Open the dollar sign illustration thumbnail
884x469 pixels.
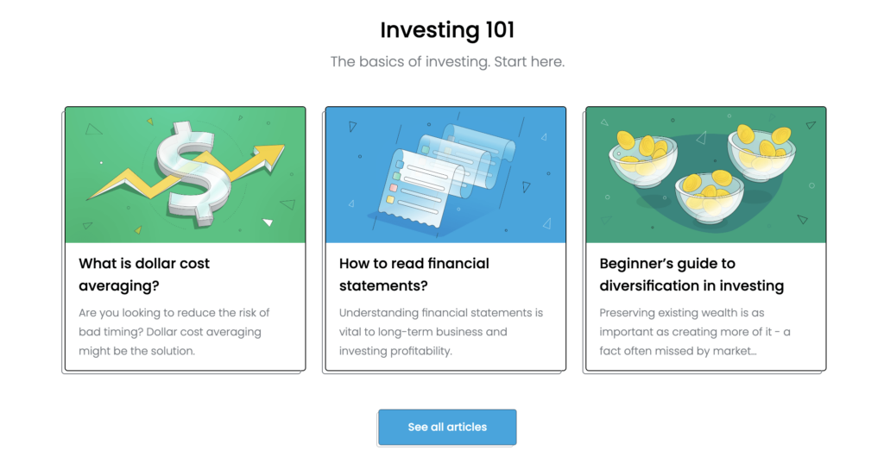click(186, 175)
